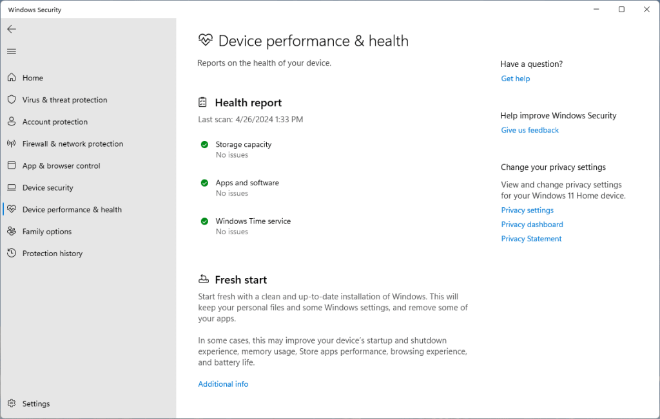Open Settings label in sidebar
The height and width of the screenshot is (419, 660).
[36, 404]
